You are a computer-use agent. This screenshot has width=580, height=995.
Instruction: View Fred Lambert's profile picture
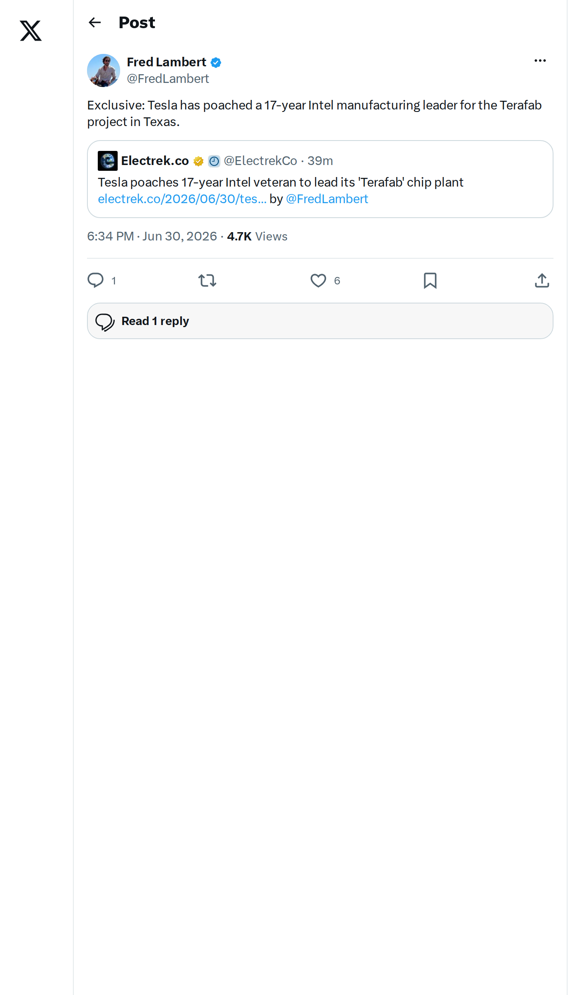pyautogui.click(x=104, y=70)
